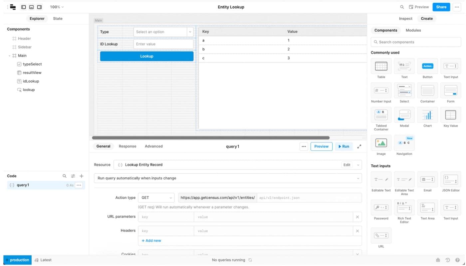Viewport: 466px width, 266px height.
Task: Switch to the Response tab
Action: pos(127,146)
